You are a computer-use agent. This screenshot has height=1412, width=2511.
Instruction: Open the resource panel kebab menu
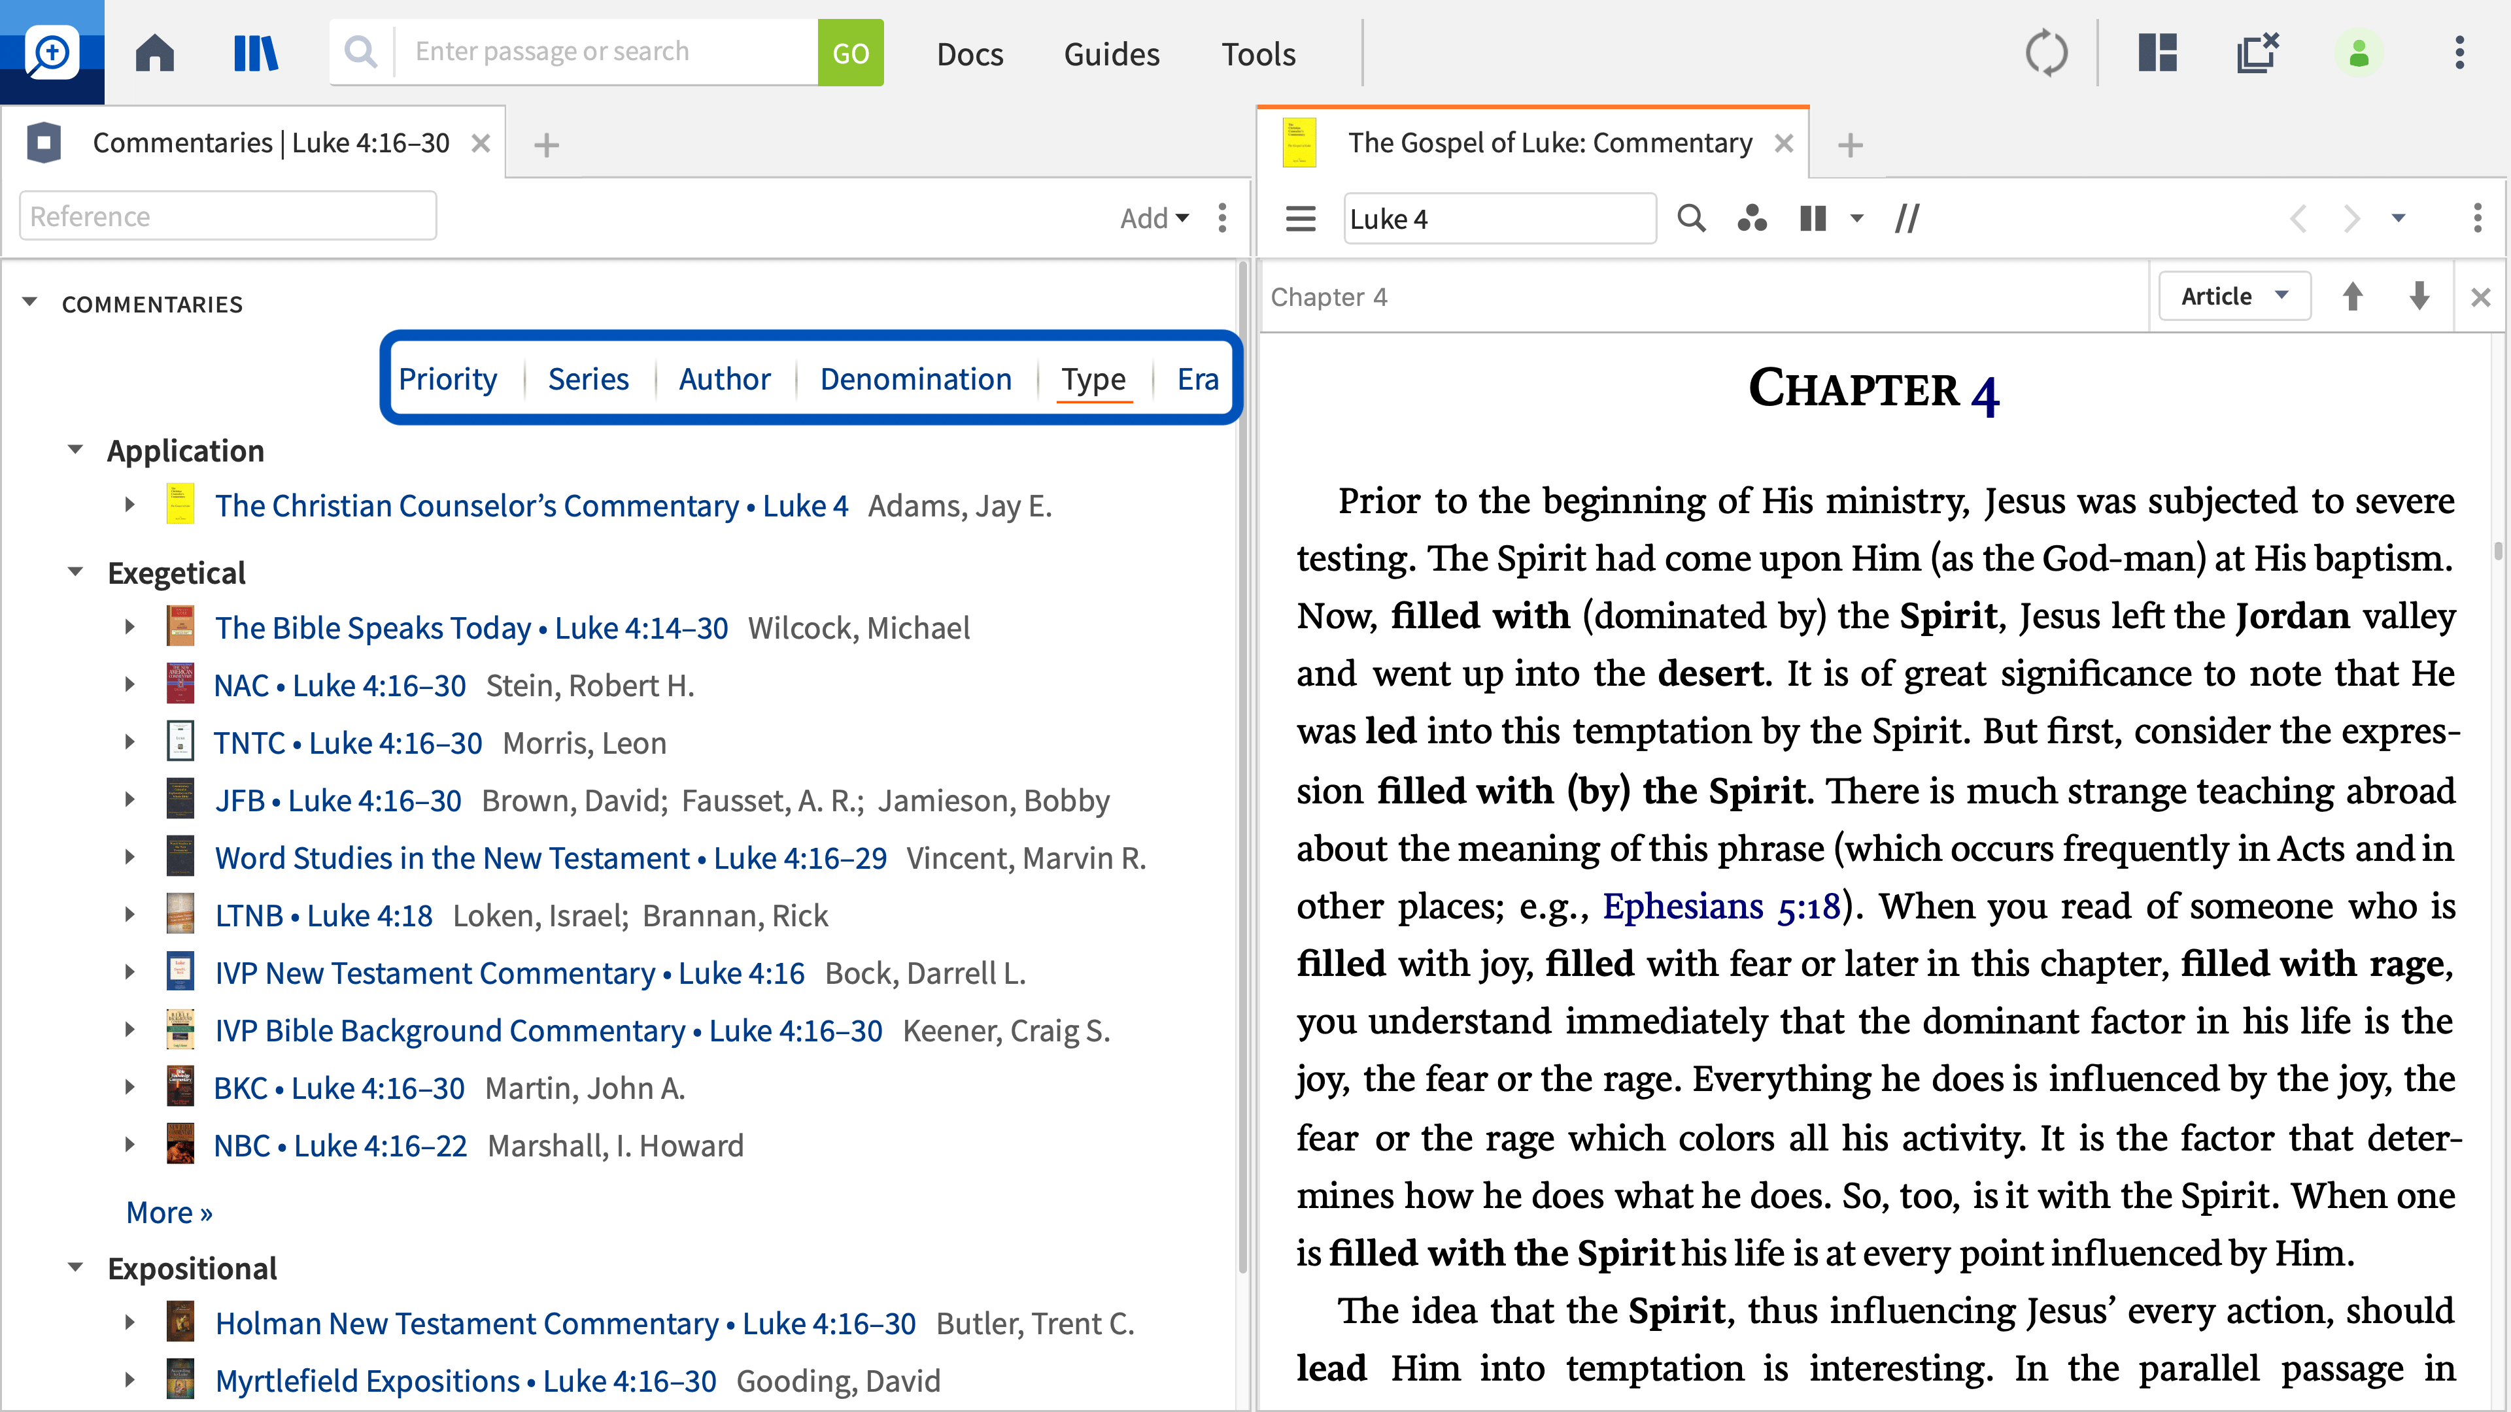tap(2477, 217)
